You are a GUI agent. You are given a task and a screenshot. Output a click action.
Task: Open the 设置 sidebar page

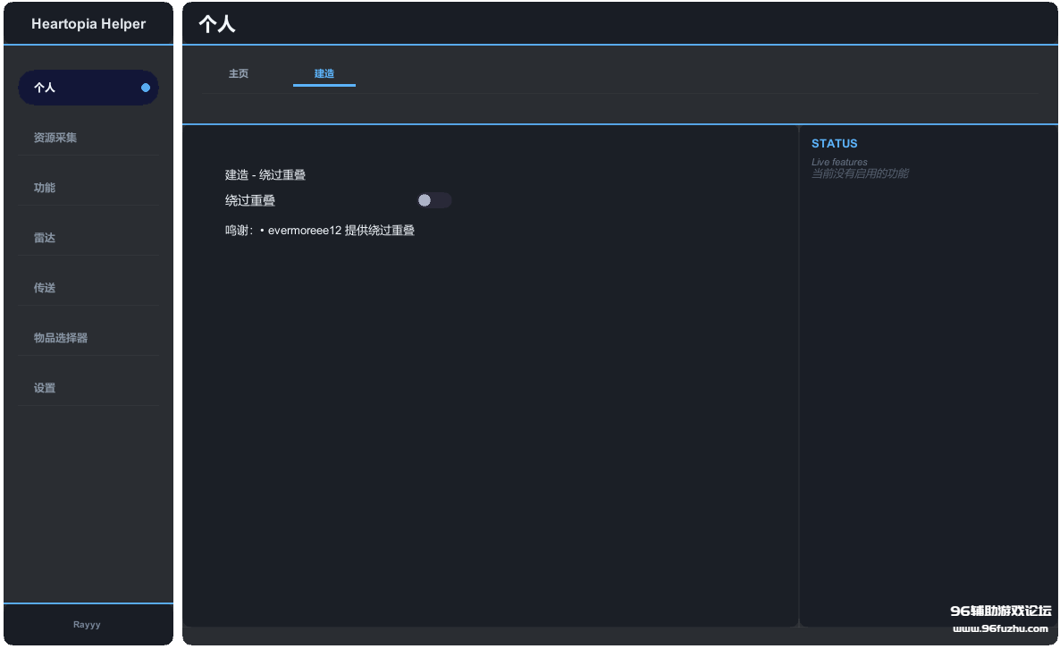45,388
